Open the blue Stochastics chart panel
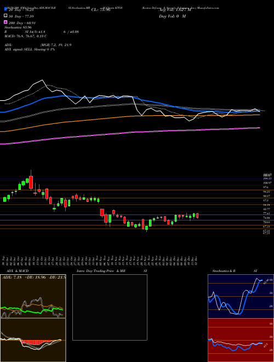The height and width of the screenshot is (362, 274). tap(241, 296)
